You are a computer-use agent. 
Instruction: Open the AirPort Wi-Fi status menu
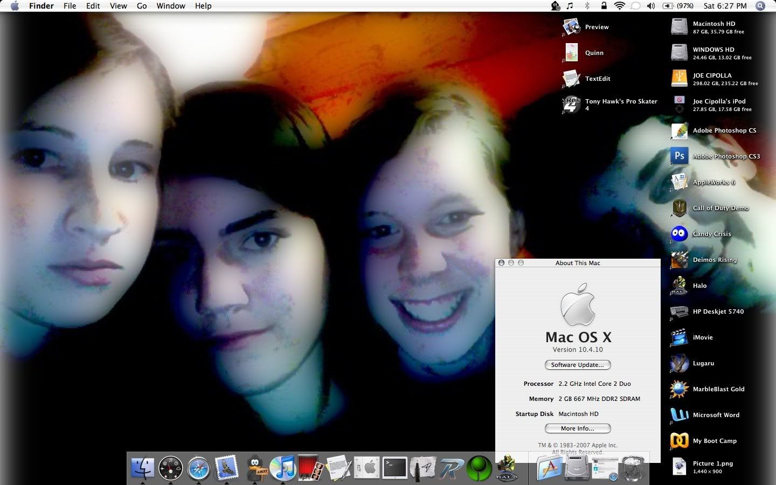pyautogui.click(x=620, y=6)
